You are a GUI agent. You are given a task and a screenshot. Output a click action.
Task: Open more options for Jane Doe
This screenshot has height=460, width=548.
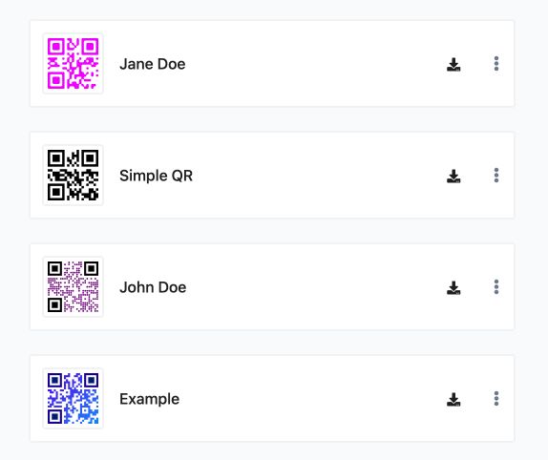tap(496, 64)
